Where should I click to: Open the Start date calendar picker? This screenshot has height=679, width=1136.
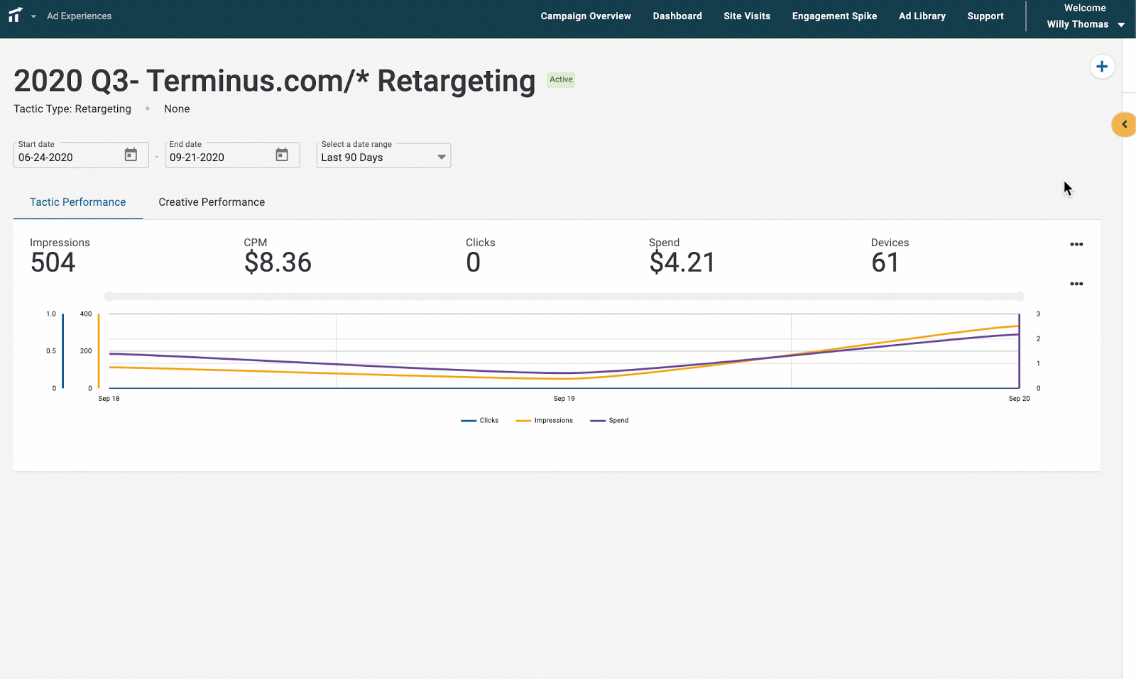click(x=131, y=155)
